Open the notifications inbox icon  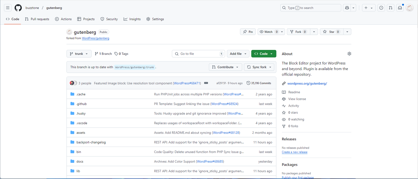tap(400, 8)
